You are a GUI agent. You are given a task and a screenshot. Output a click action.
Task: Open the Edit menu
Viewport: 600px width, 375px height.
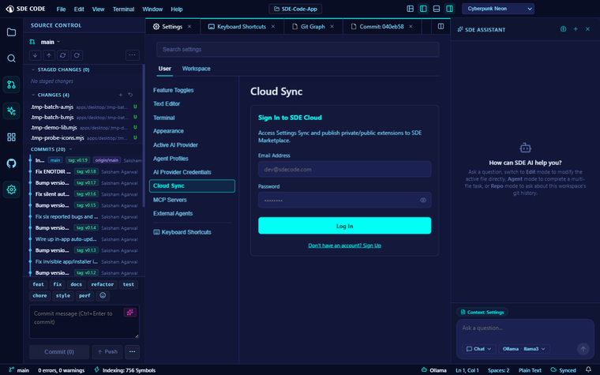(x=79, y=9)
